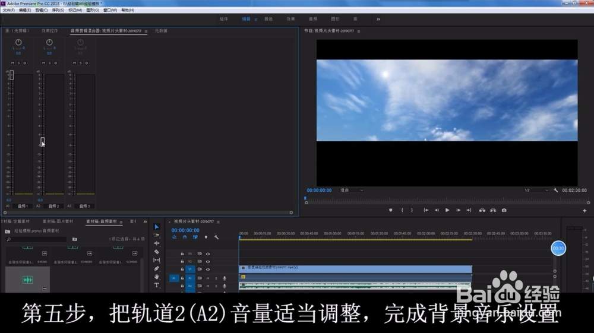The width and height of the screenshot is (594, 333).
Task: Switch to Metadata (元数据) tab
Action: point(161,31)
